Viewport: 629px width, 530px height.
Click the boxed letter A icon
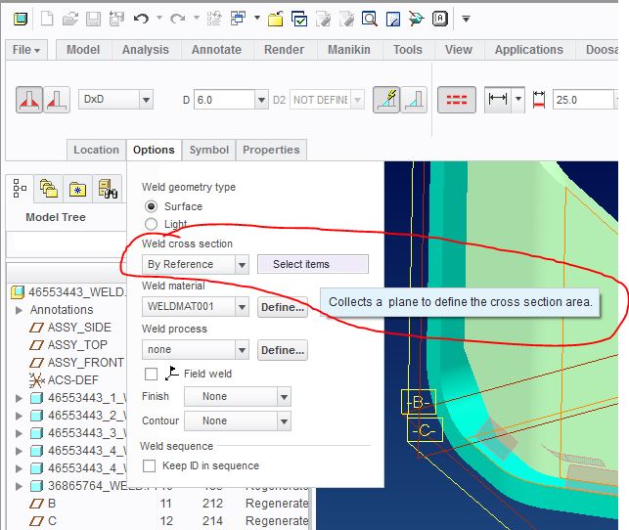[439, 19]
